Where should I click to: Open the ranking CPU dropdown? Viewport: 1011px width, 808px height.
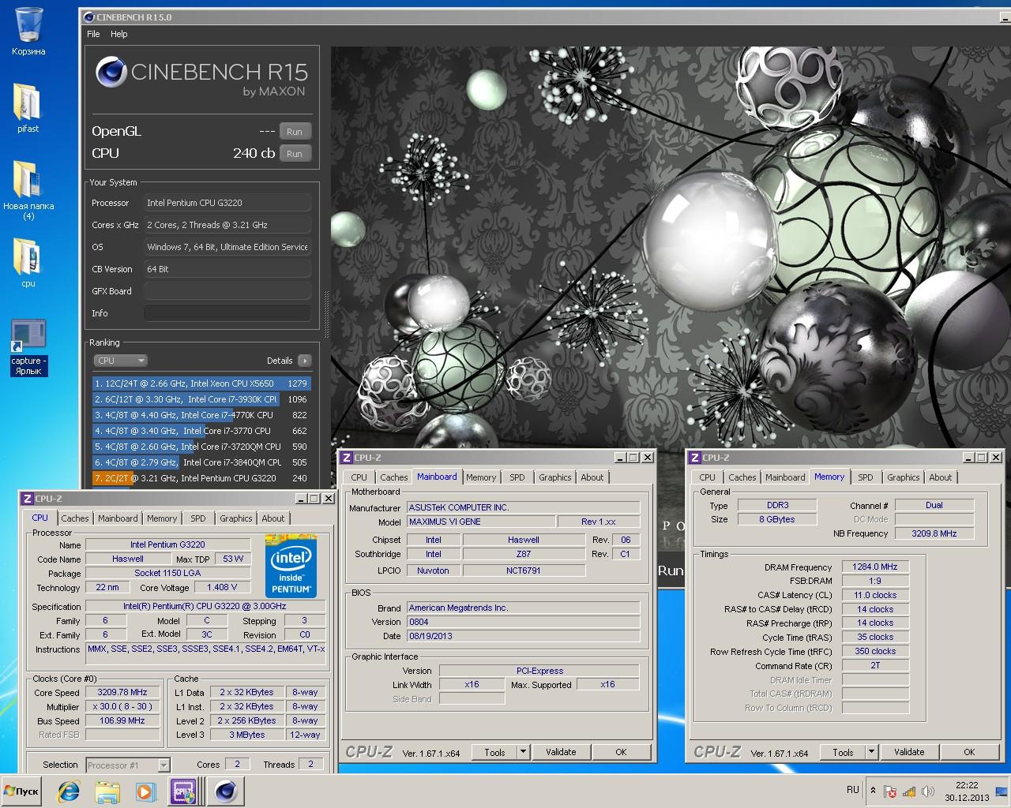(120, 361)
